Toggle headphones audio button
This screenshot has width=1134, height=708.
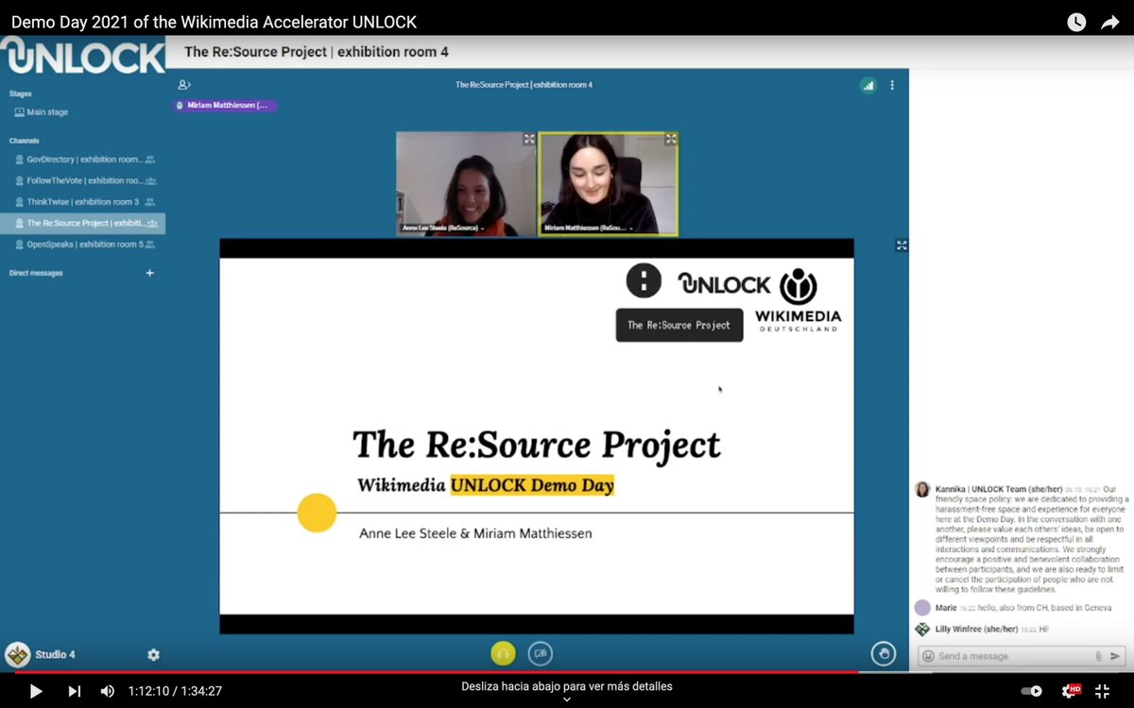click(x=503, y=653)
